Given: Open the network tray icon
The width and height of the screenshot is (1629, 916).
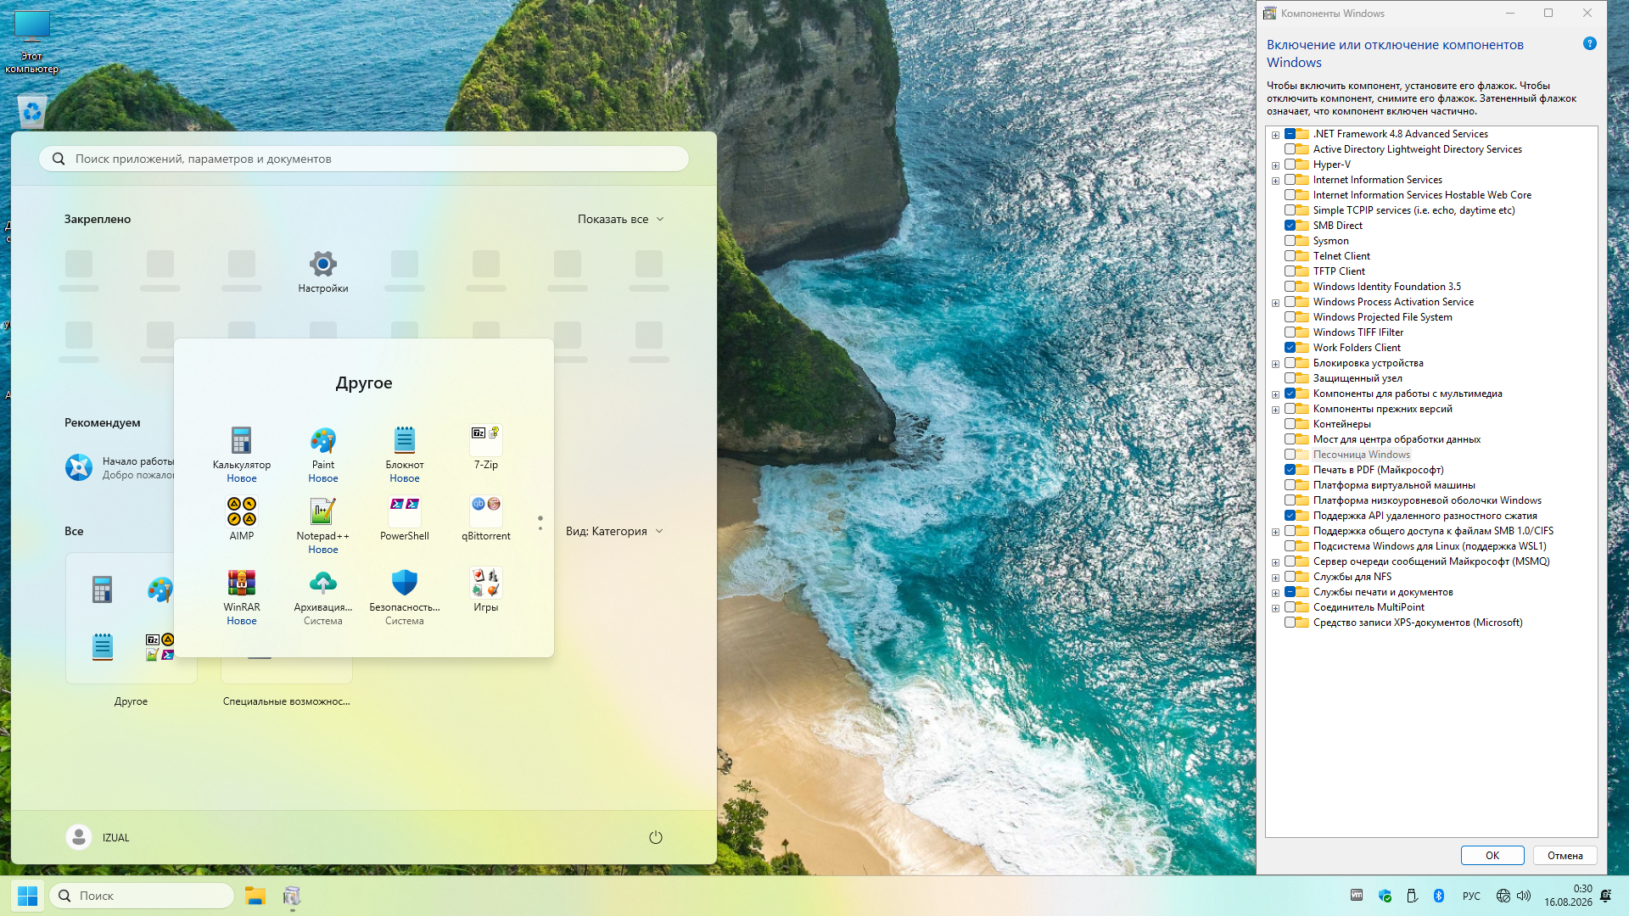Looking at the screenshot, I should (x=1503, y=896).
